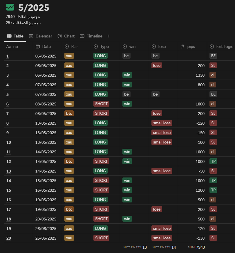Open row 12 by its number

tap(9, 161)
